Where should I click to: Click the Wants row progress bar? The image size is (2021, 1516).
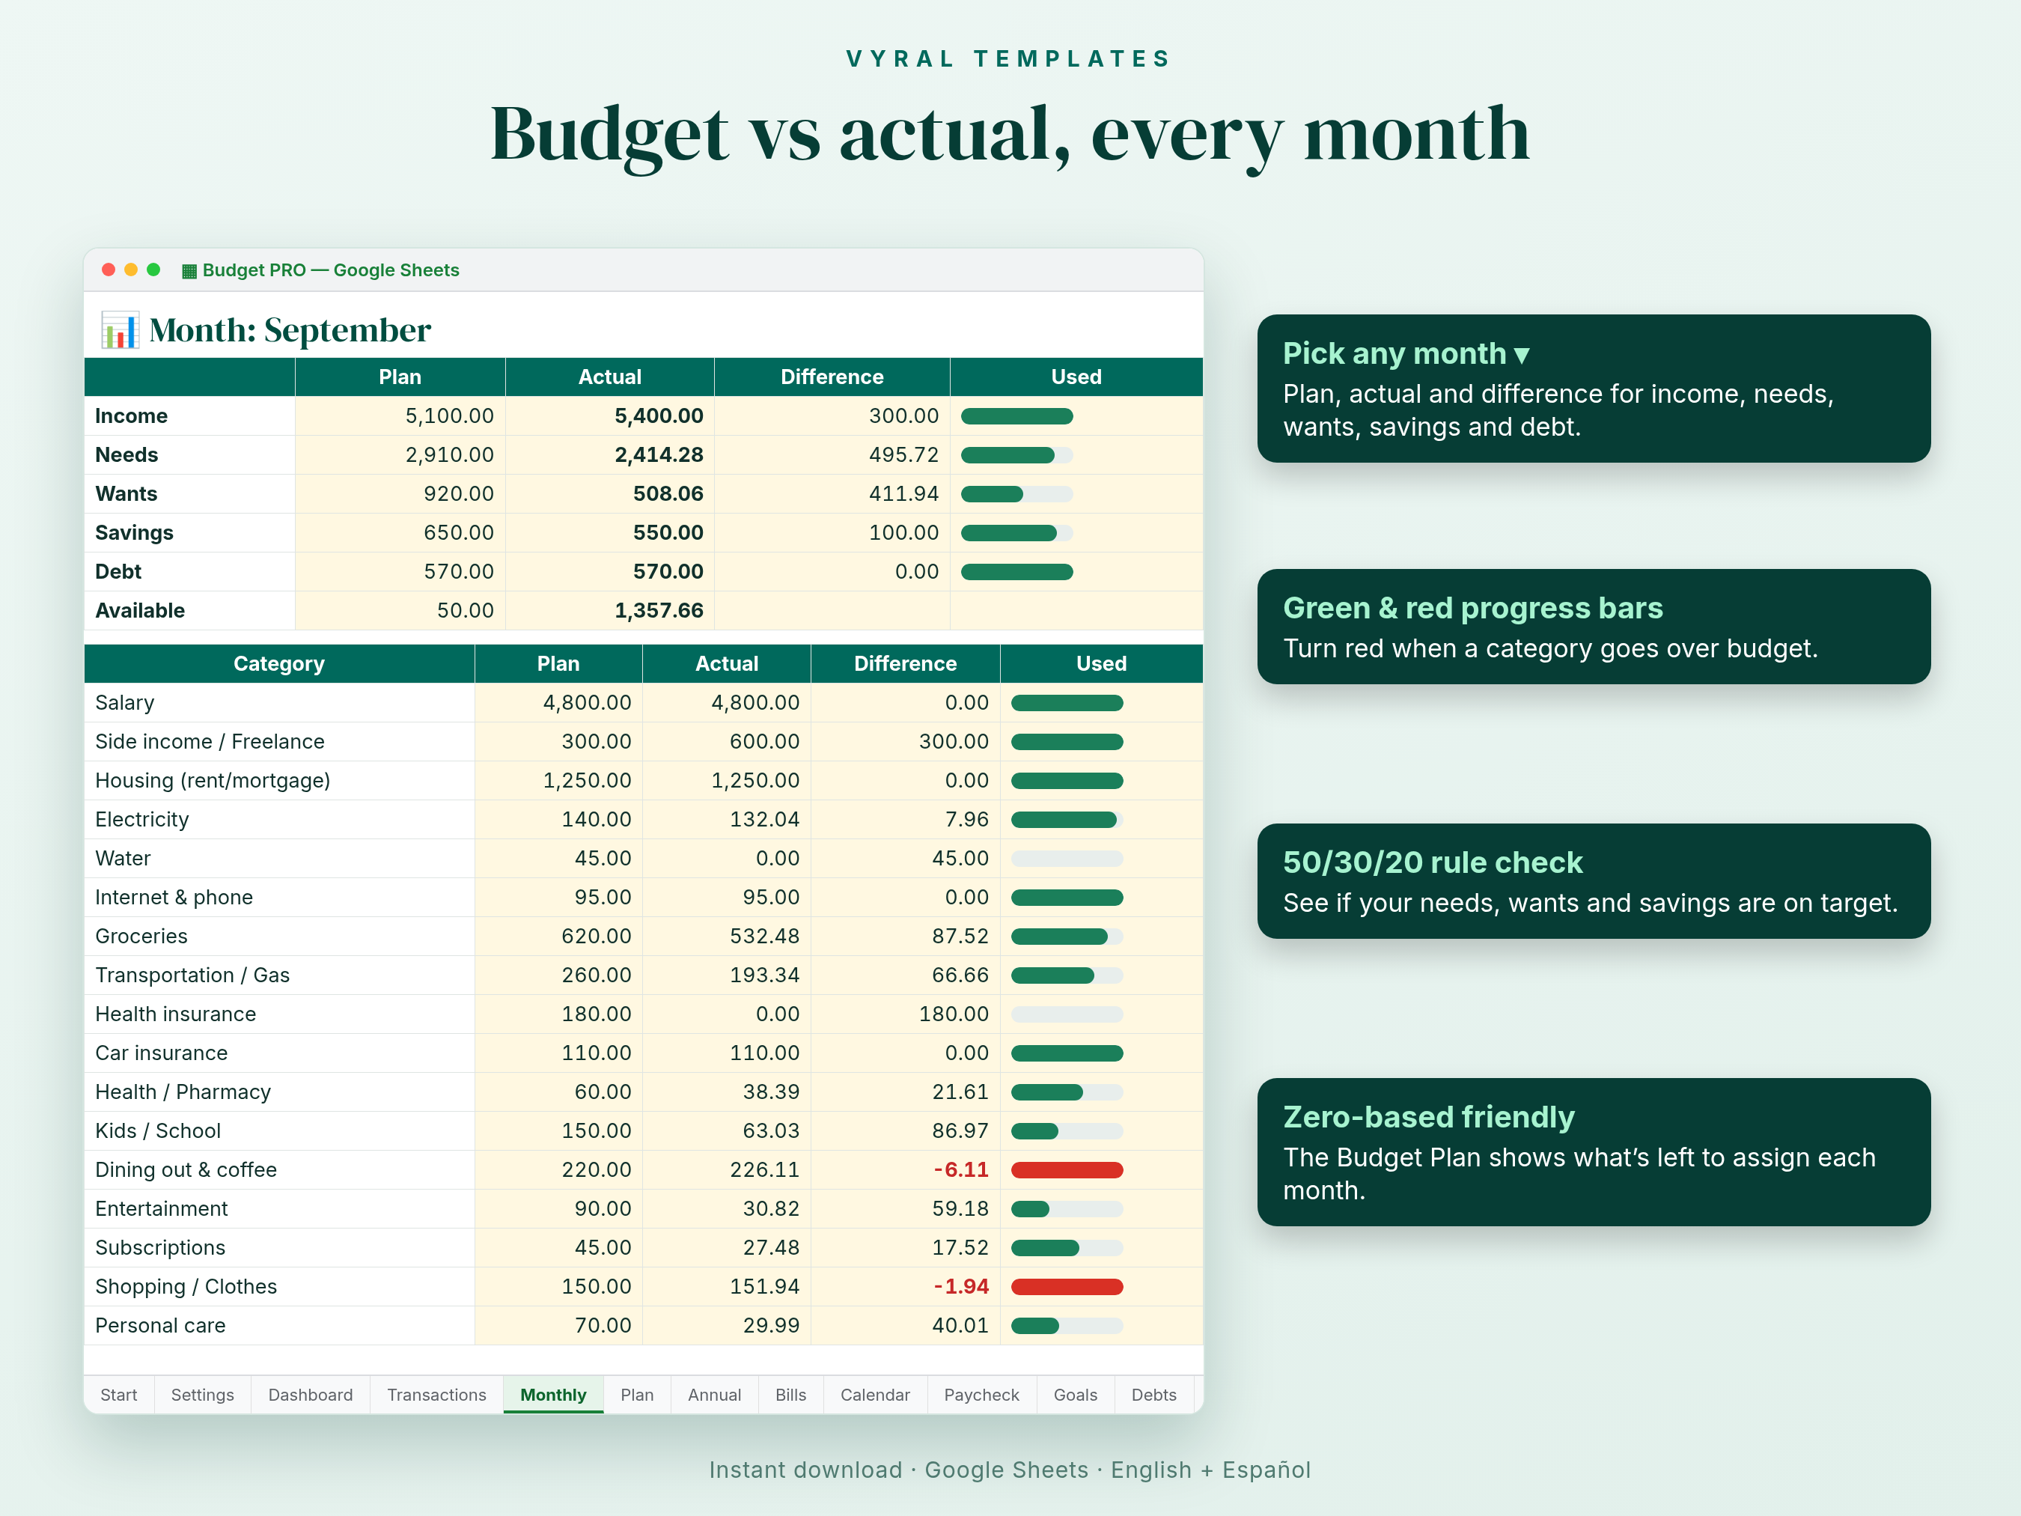coord(1017,493)
